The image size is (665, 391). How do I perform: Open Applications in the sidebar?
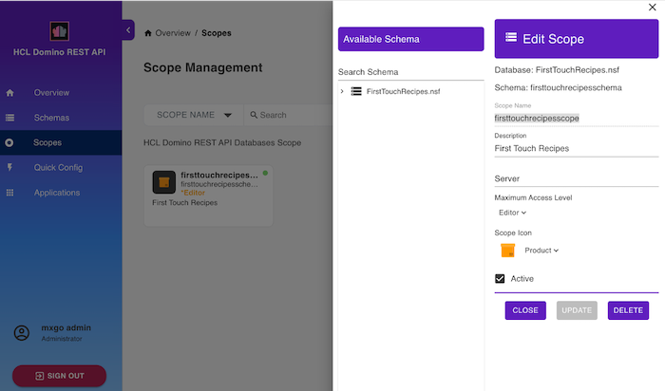[57, 193]
